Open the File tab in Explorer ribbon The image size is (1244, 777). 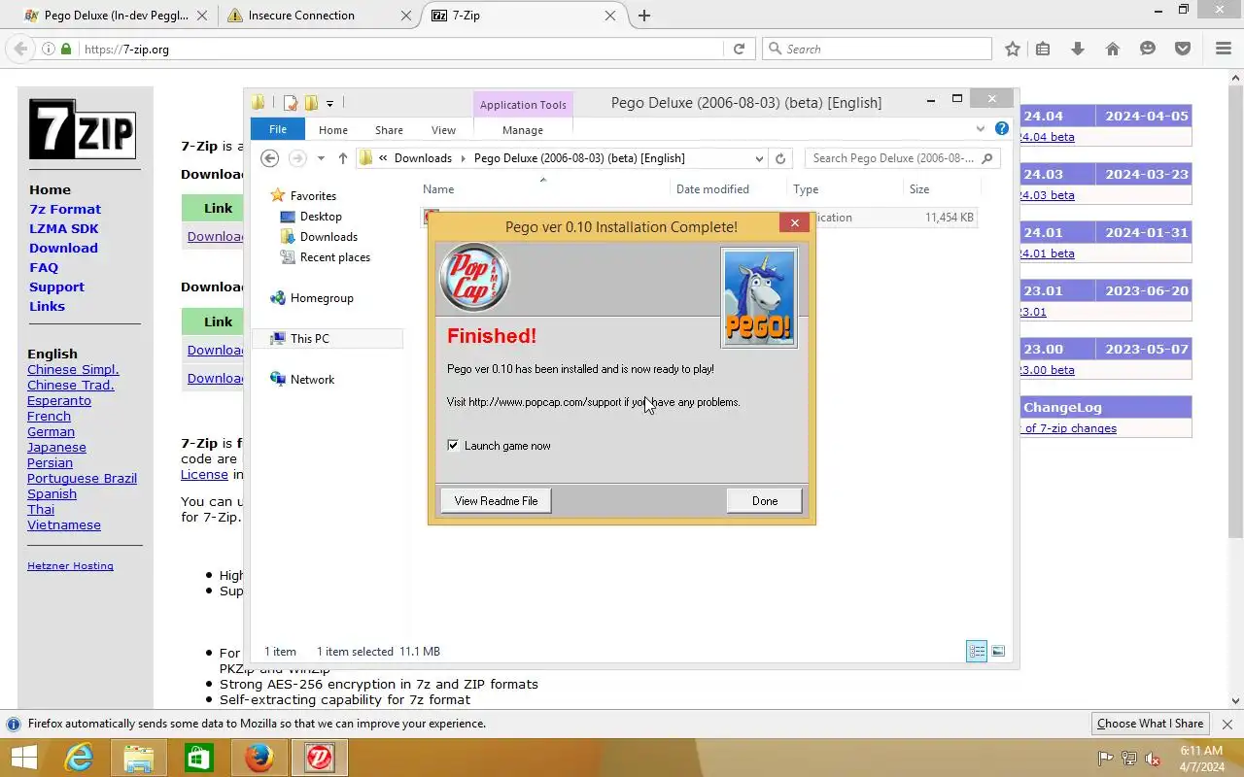(278, 129)
